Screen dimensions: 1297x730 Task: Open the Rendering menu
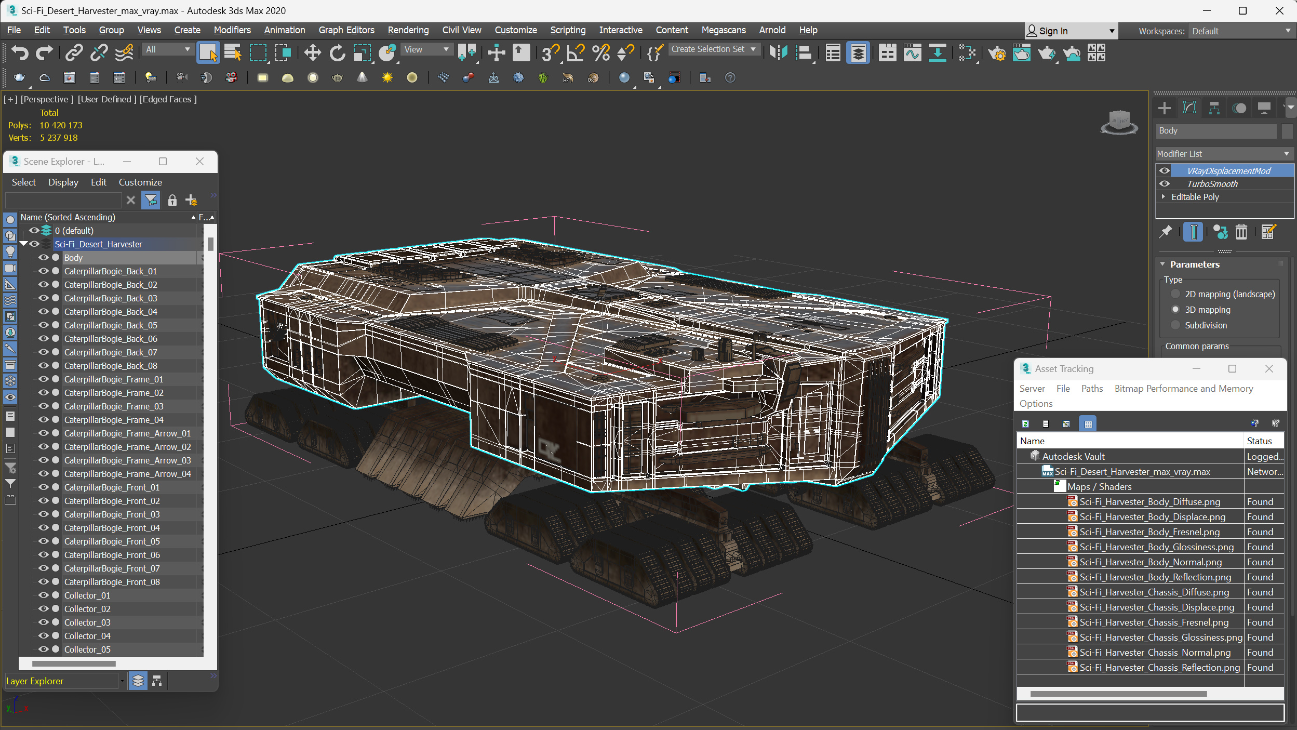click(x=408, y=30)
